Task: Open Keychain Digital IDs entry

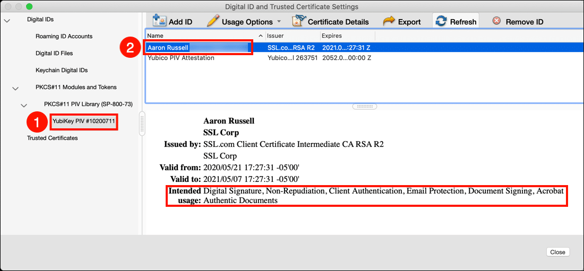Action: click(62, 71)
